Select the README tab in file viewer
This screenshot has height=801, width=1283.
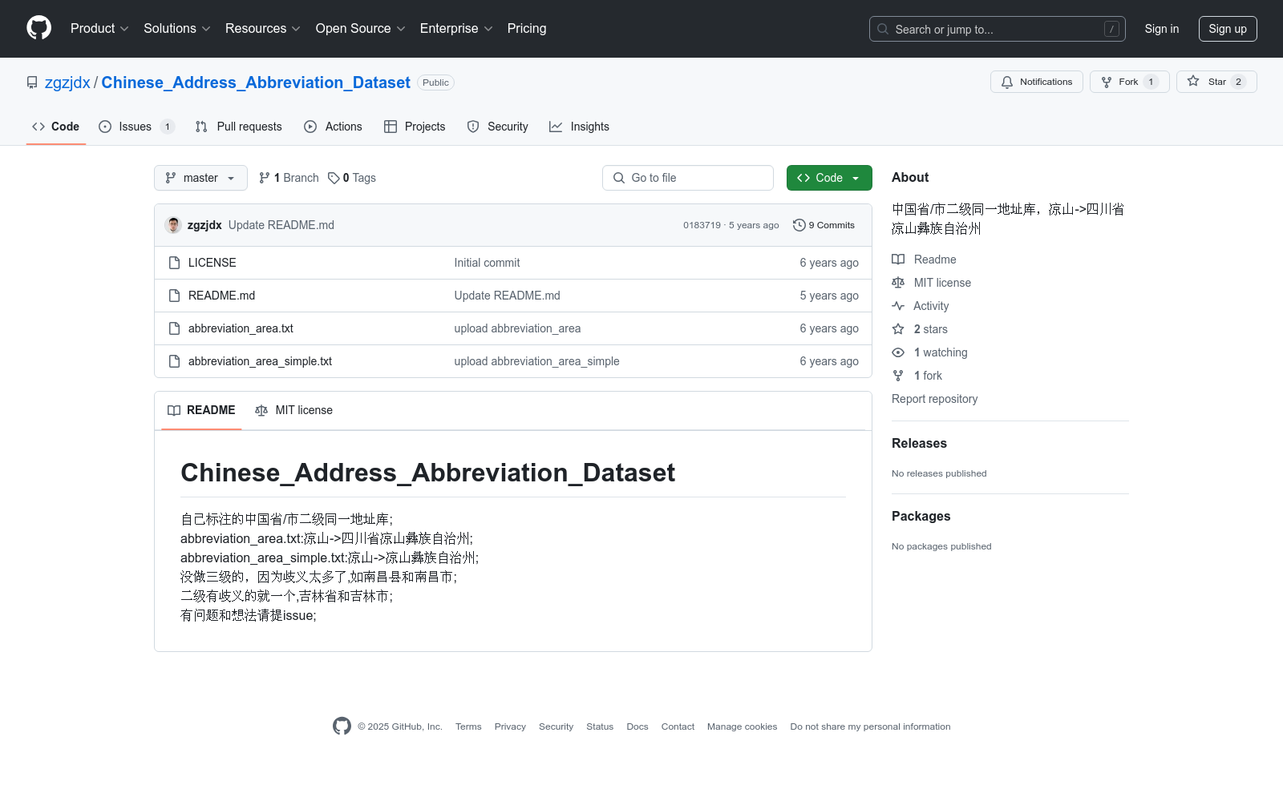tap(201, 410)
